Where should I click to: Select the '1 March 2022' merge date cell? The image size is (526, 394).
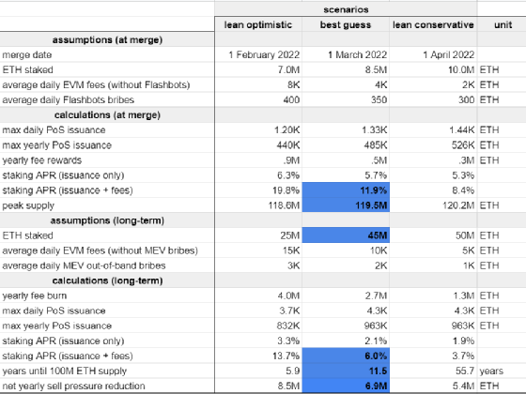pyautogui.click(x=346, y=54)
